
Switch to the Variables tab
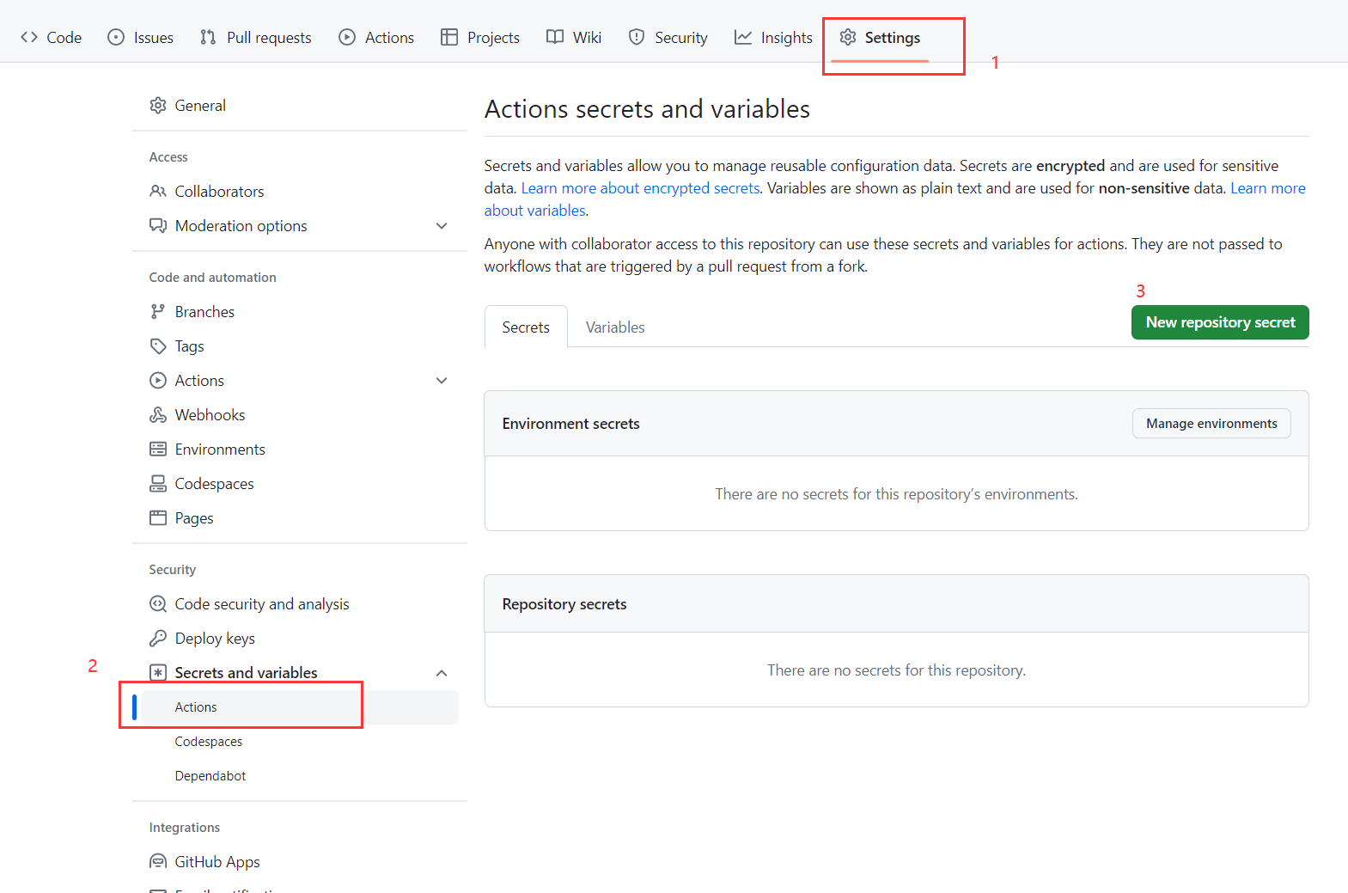click(x=615, y=327)
